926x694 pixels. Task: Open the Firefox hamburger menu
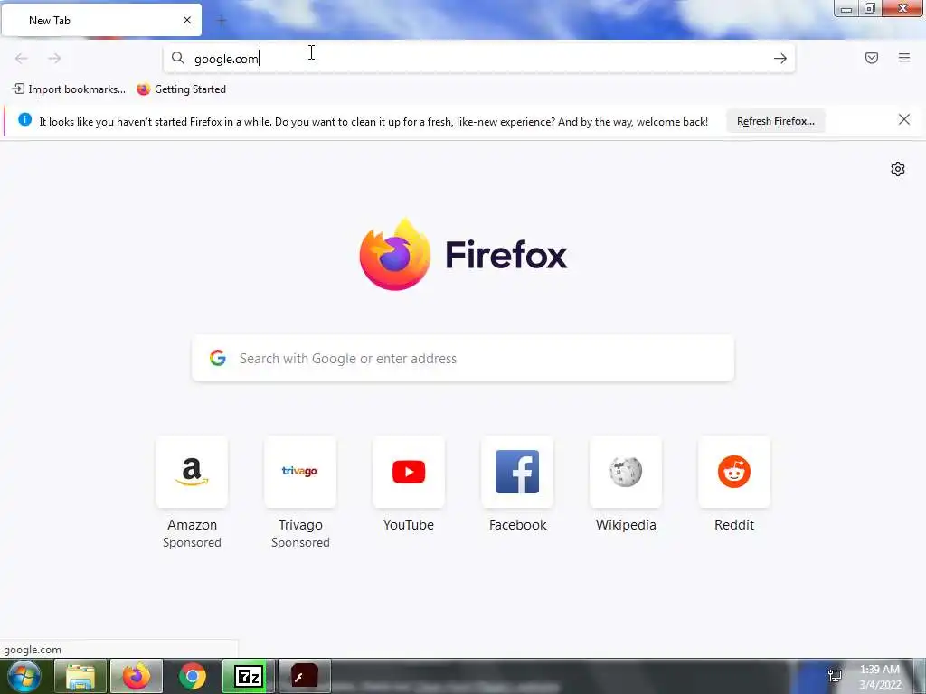pos(904,58)
